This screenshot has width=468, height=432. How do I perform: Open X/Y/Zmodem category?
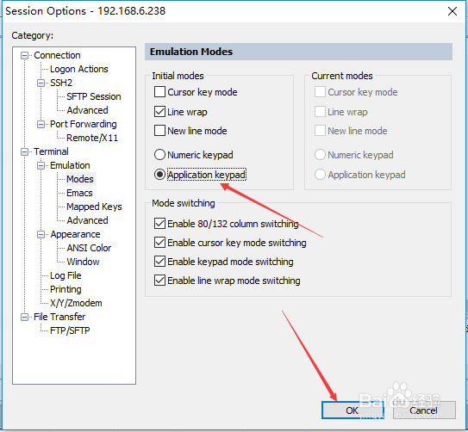pos(76,303)
